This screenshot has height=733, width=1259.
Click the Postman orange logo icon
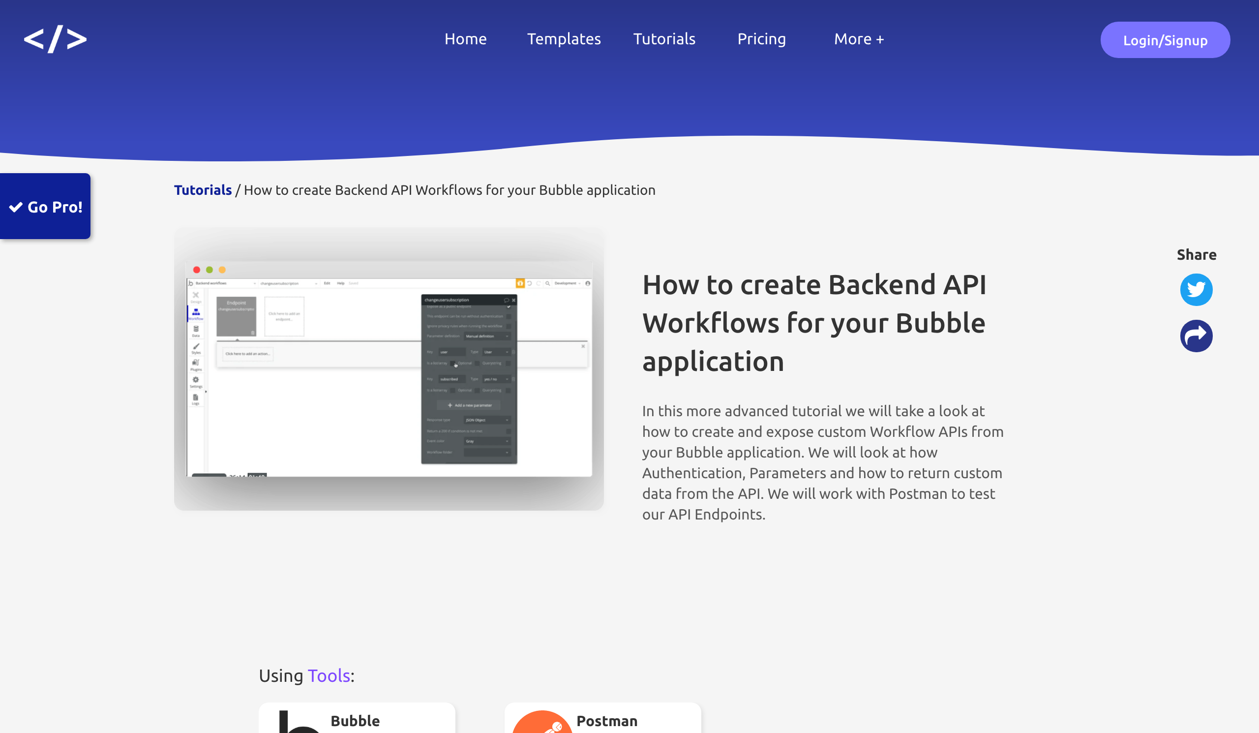point(542,723)
